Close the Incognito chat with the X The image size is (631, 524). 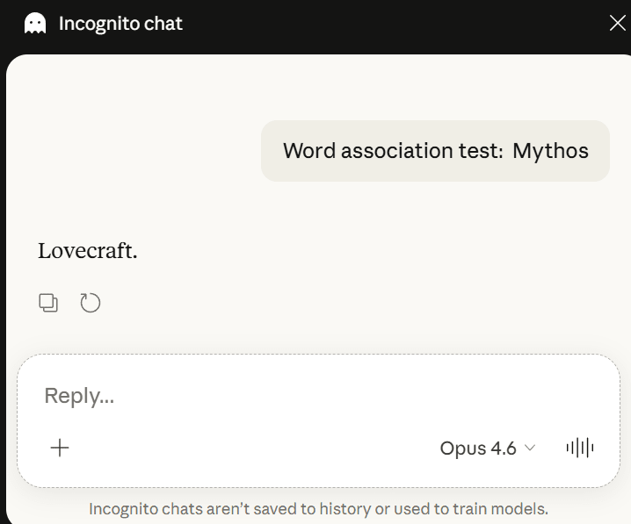(x=617, y=24)
